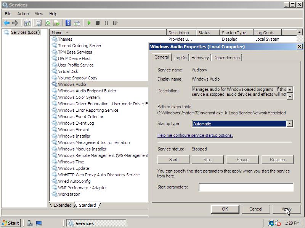Toggle the Show/Hide Console Tree toolbar icon
The width and height of the screenshot is (305, 228).
pos(27,23)
